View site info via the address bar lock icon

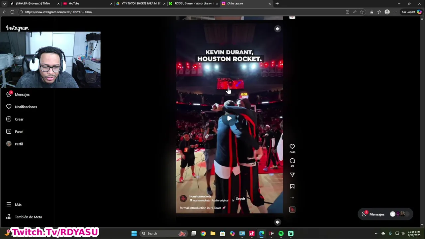coord(21,12)
